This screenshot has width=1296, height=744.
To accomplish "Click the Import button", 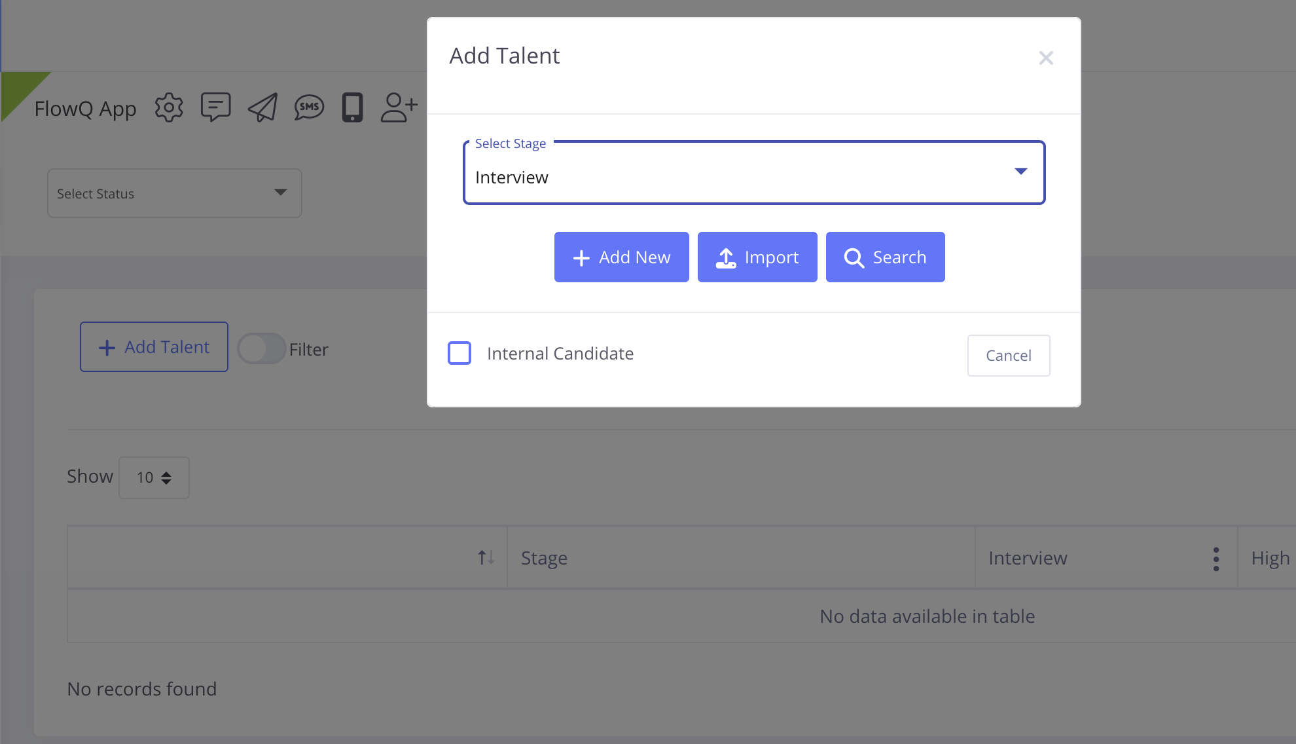I will point(757,257).
